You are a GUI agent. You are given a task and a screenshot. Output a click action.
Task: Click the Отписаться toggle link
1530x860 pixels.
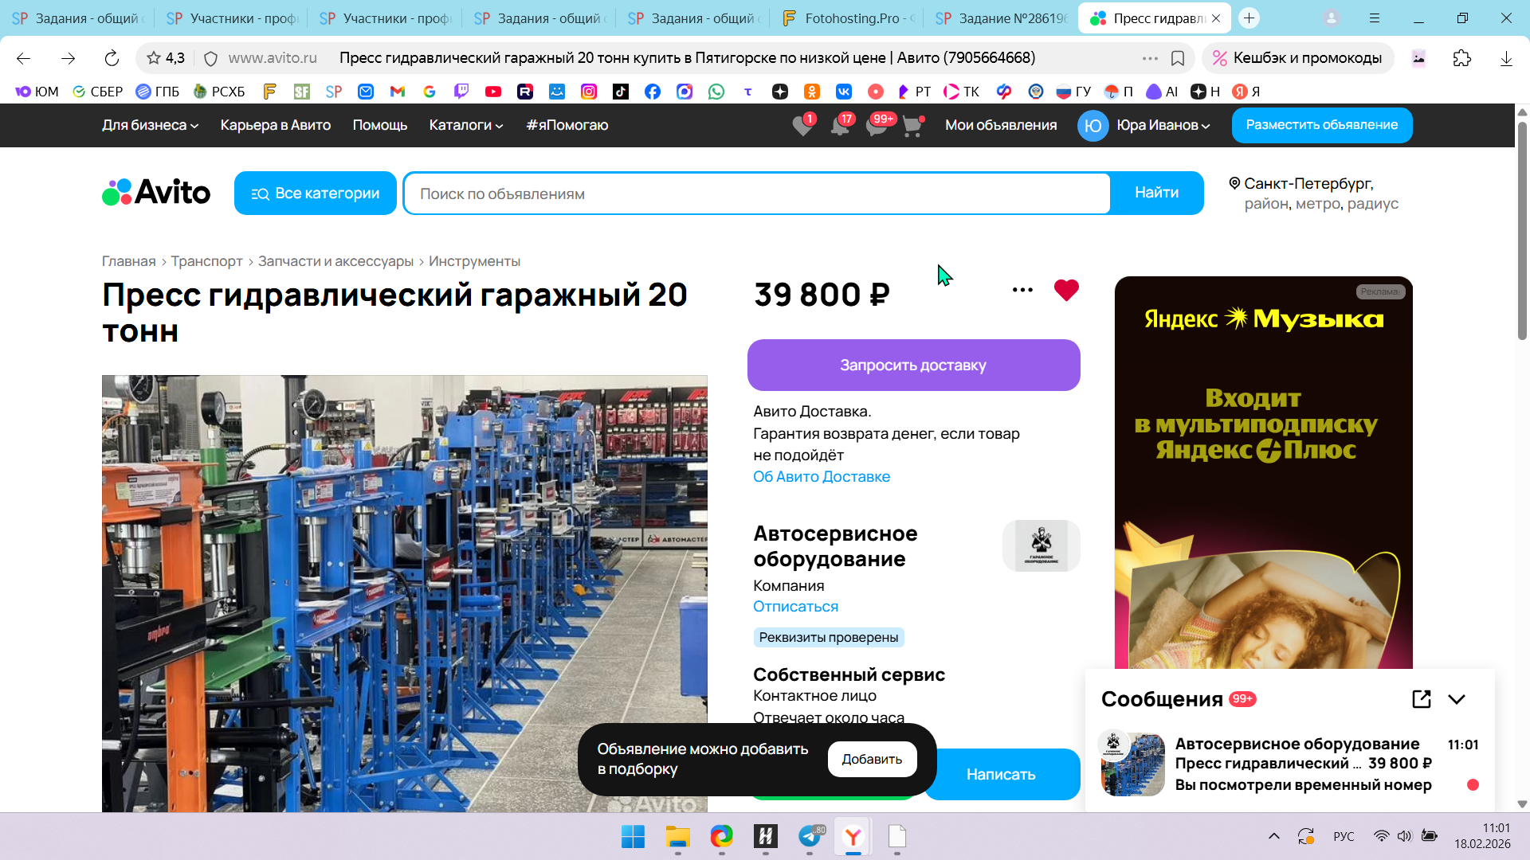795,607
